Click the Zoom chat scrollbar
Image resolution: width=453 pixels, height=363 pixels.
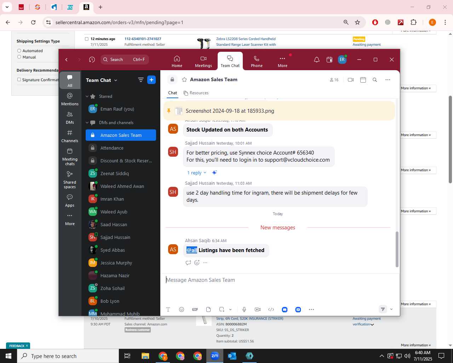pos(397,249)
